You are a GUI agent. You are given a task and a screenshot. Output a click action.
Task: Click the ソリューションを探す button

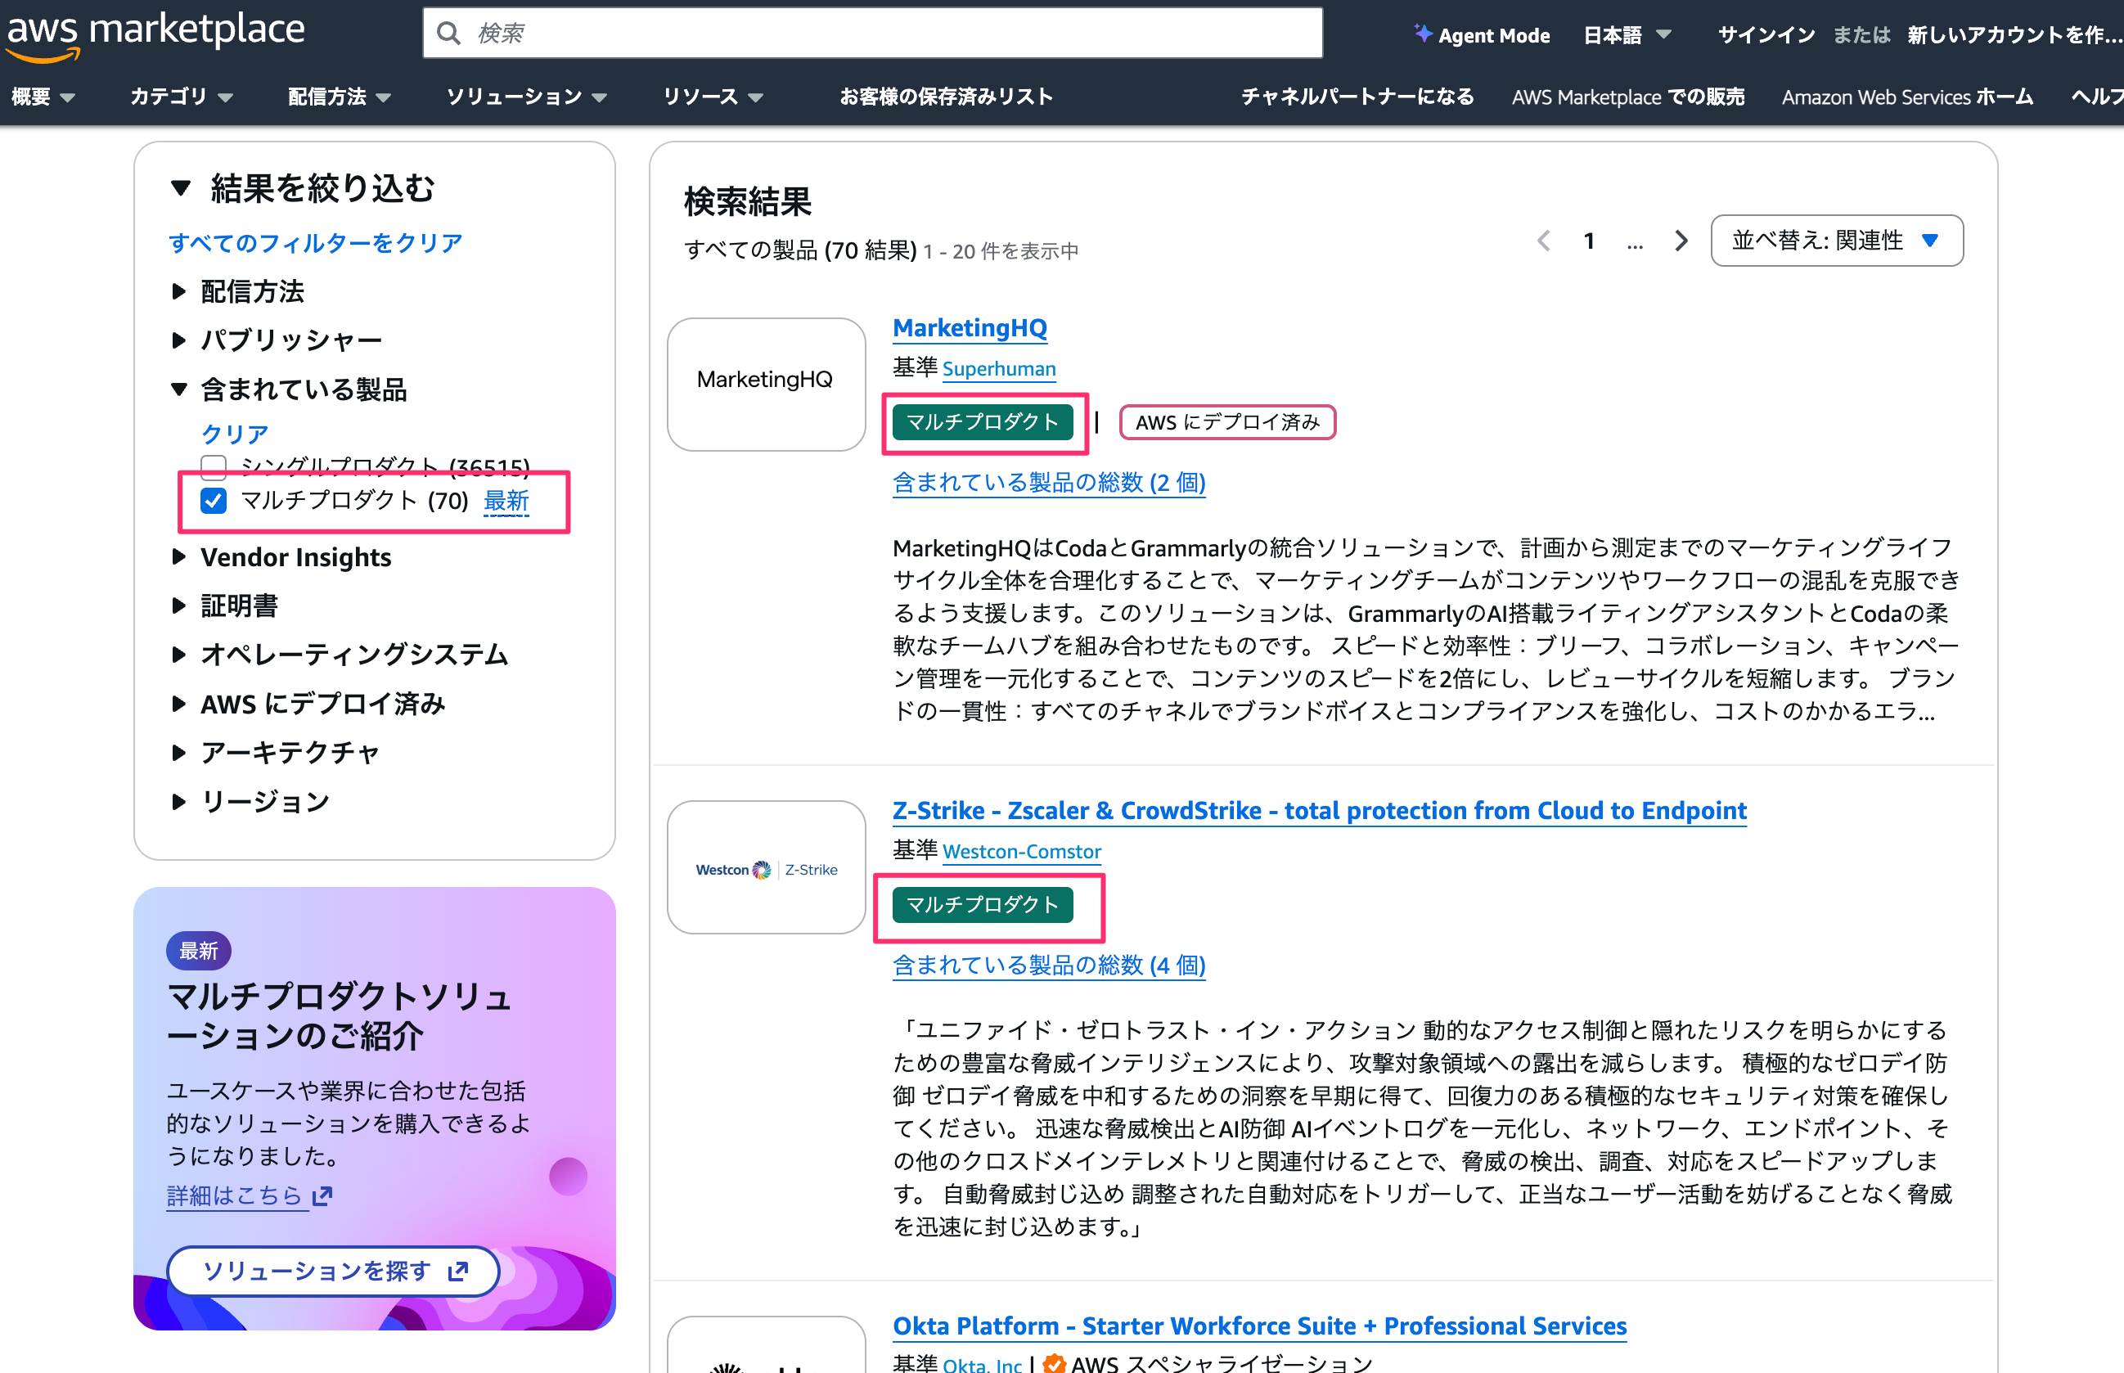(332, 1271)
